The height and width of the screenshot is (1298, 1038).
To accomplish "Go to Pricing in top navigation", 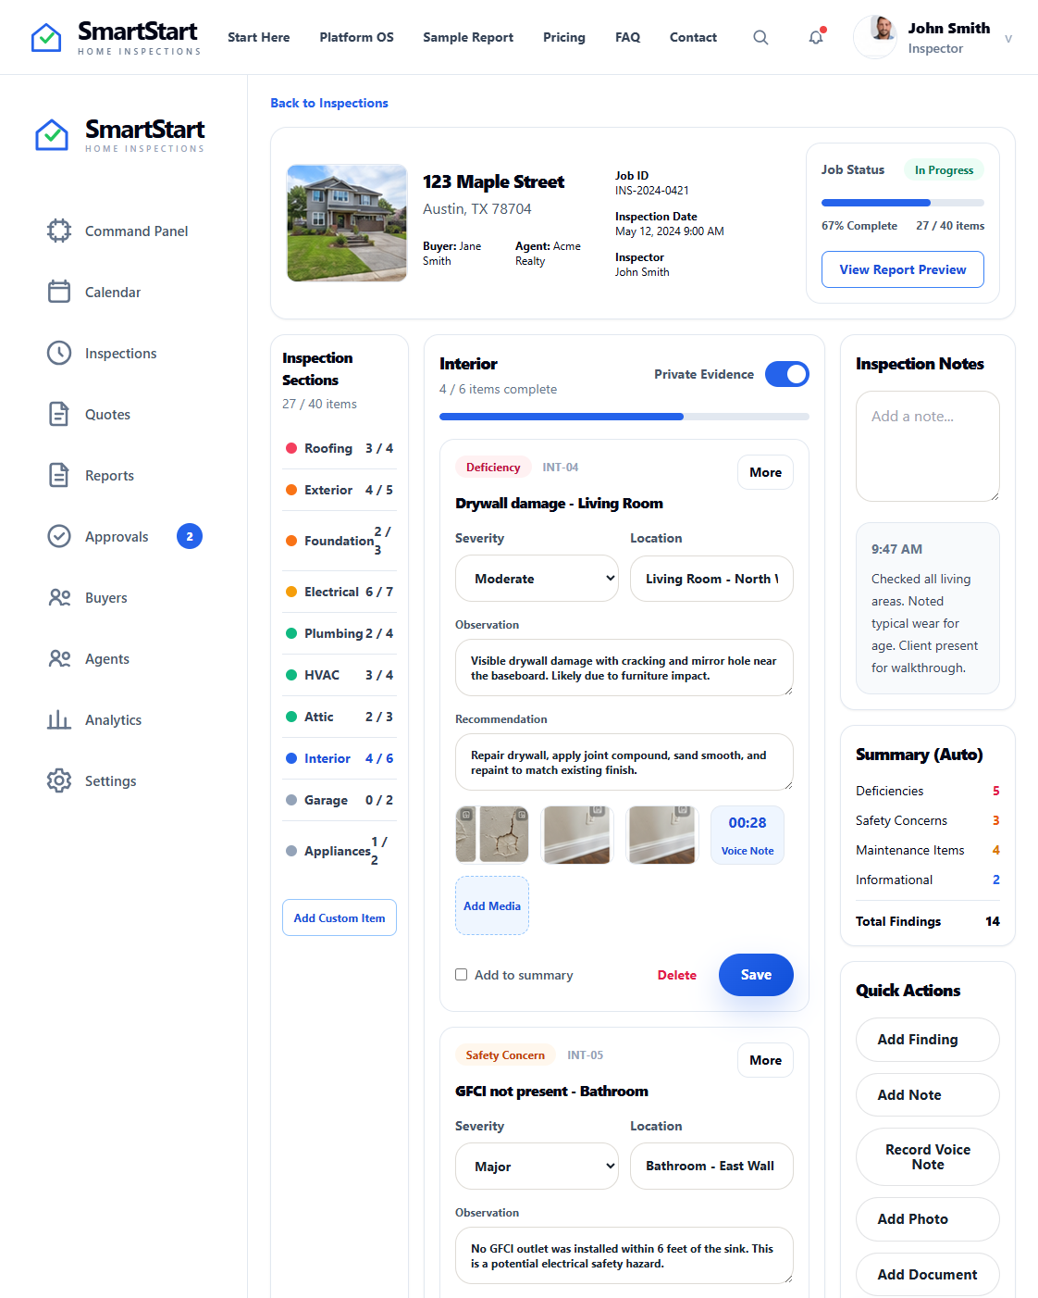I will click(564, 37).
